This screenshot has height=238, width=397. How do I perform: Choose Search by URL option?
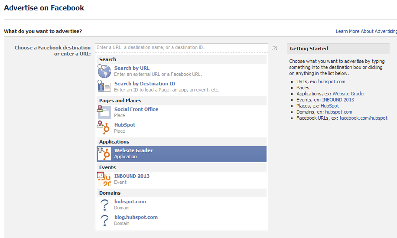[x=182, y=71]
